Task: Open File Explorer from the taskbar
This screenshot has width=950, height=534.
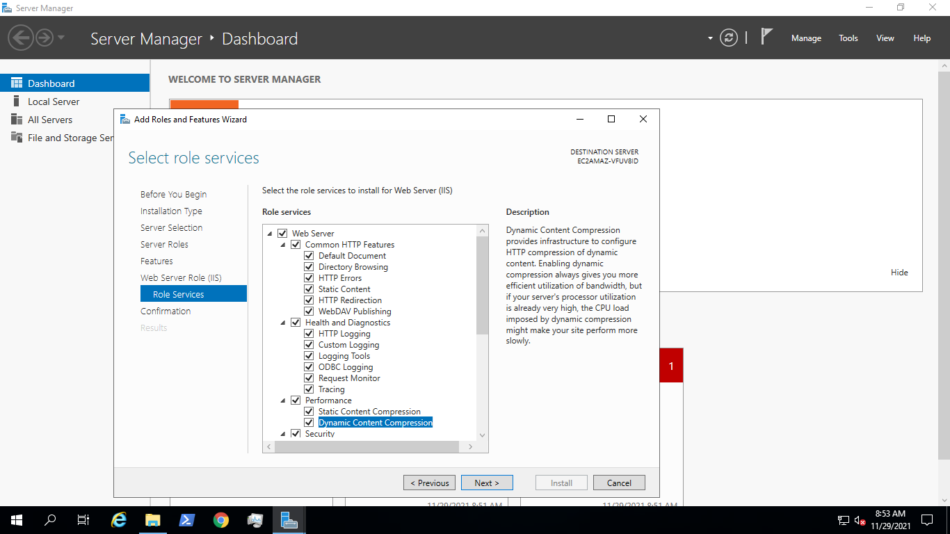Action: (x=152, y=519)
